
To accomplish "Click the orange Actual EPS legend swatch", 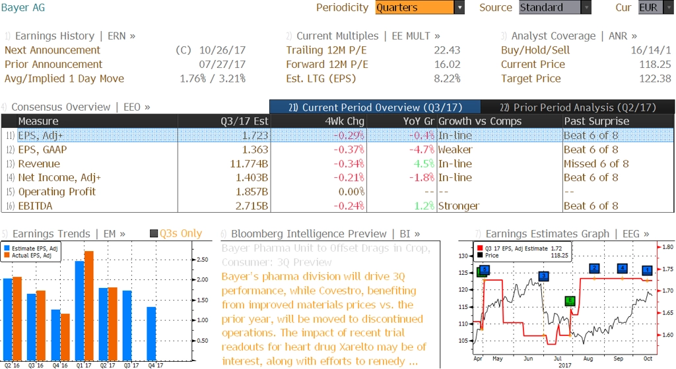I will 7,256.
